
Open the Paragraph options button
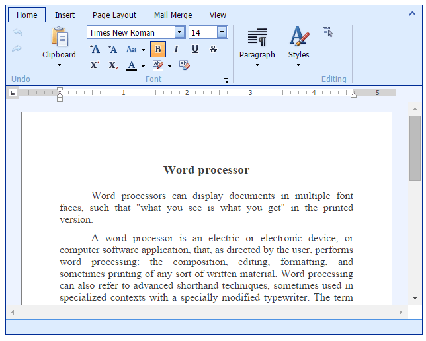[x=257, y=48]
